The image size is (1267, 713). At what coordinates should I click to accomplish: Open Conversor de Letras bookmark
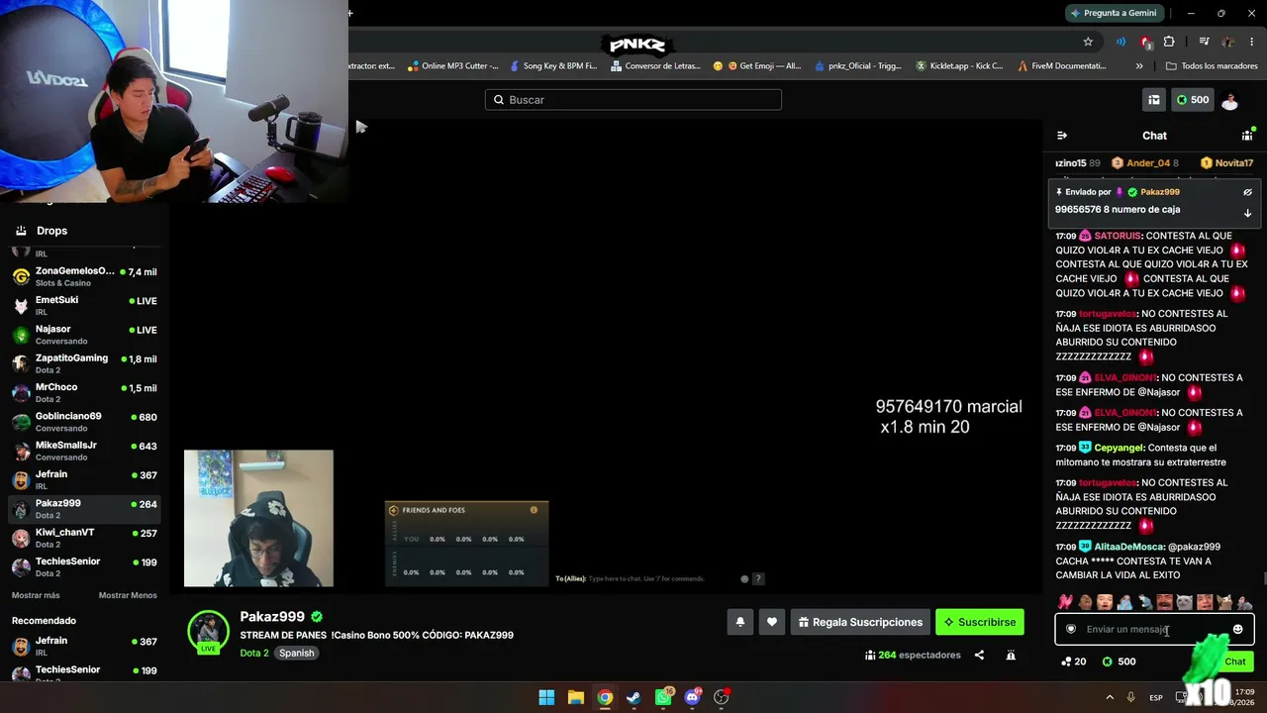tap(655, 66)
